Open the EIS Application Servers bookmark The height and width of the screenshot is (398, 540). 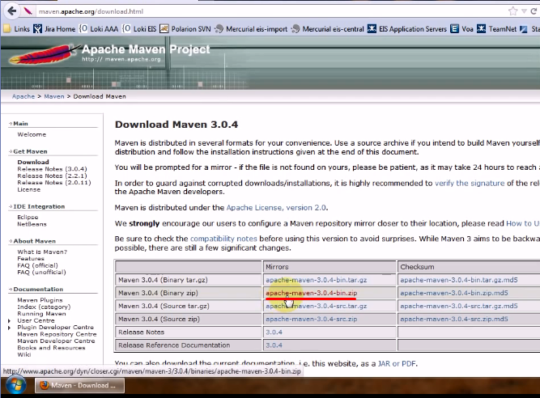(406, 29)
